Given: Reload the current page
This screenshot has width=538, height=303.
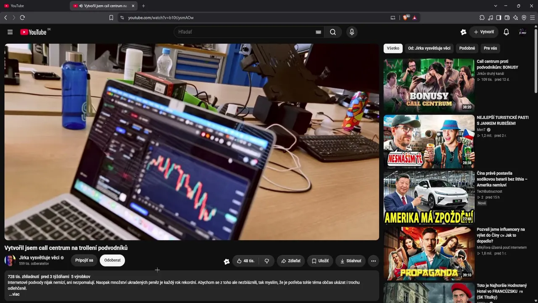Looking at the screenshot, I should pos(22,18).
